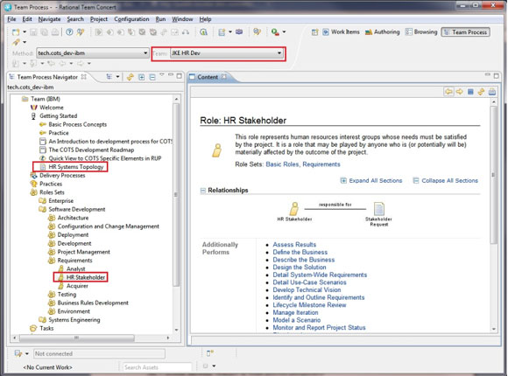Click the Navigator tree layout icon
Viewport: 508px width, 376px height.
pos(109,77)
